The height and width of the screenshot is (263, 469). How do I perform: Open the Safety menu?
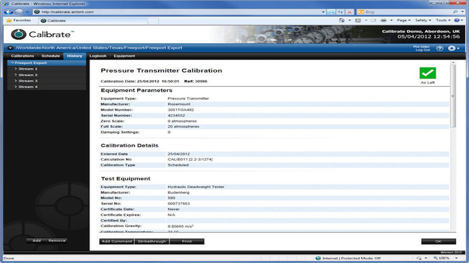(x=423, y=21)
